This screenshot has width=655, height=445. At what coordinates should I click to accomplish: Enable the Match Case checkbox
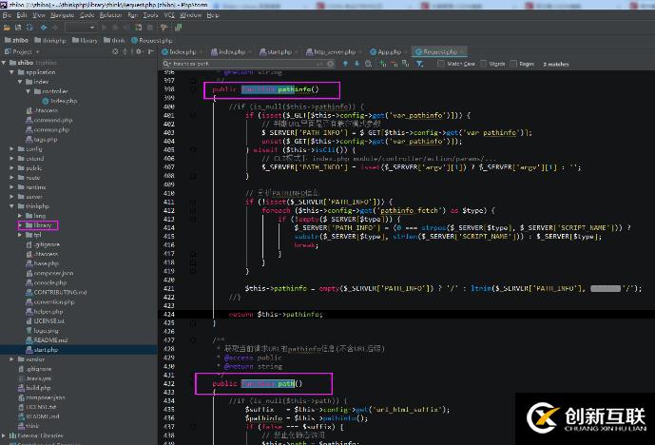[441, 64]
